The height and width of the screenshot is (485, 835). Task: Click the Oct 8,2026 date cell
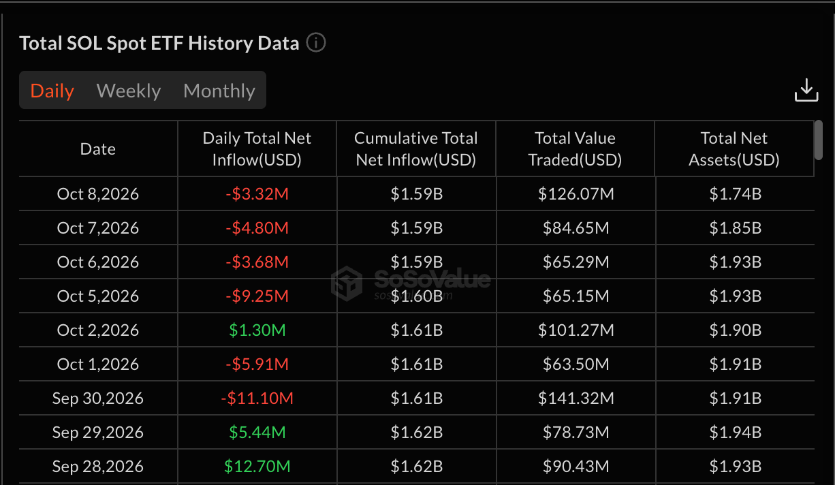tap(98, 194)
